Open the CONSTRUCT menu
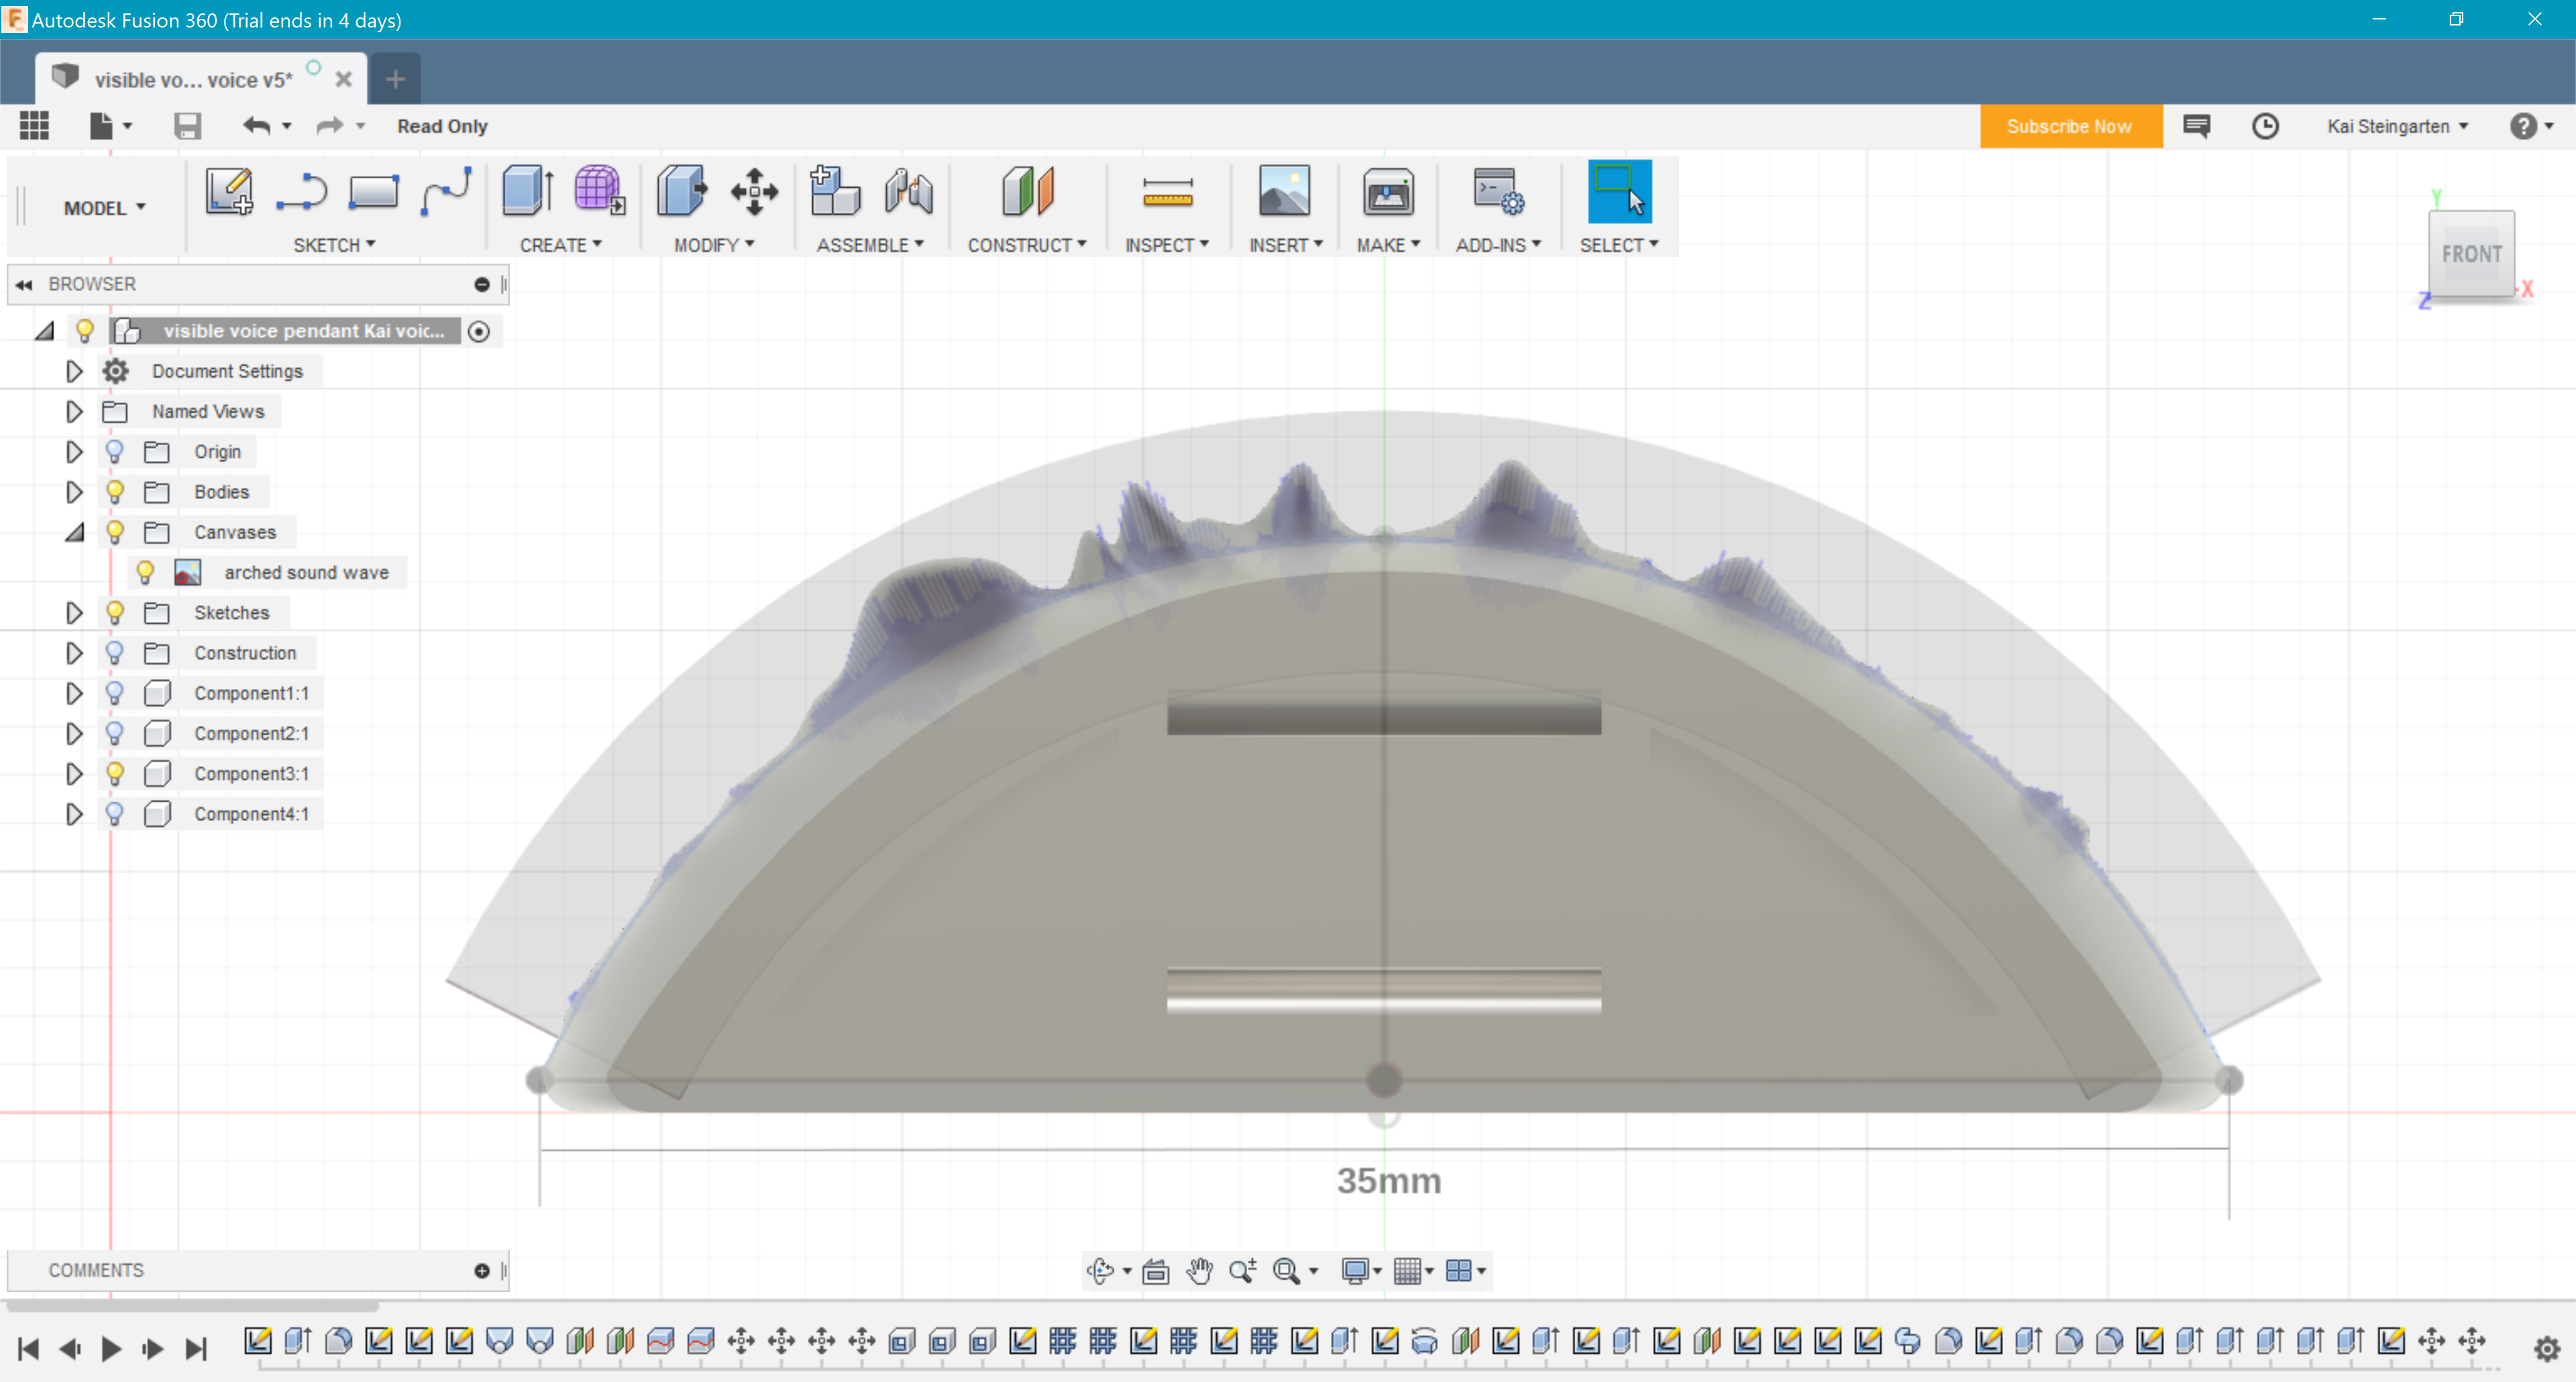Viewport: 2576px width, 1382px height. pyautogui.click(x=1027, y=245)
